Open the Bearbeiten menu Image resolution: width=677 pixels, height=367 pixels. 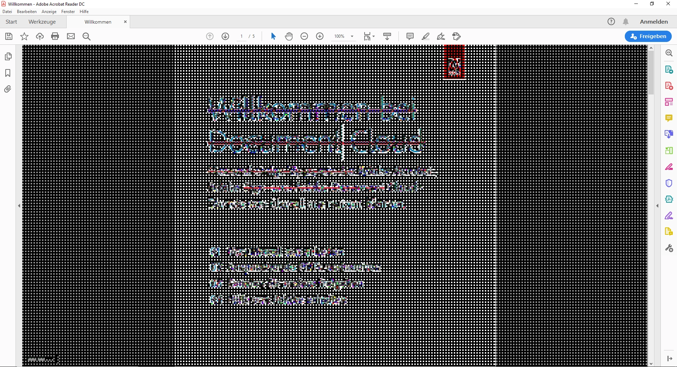pos(27,12)
